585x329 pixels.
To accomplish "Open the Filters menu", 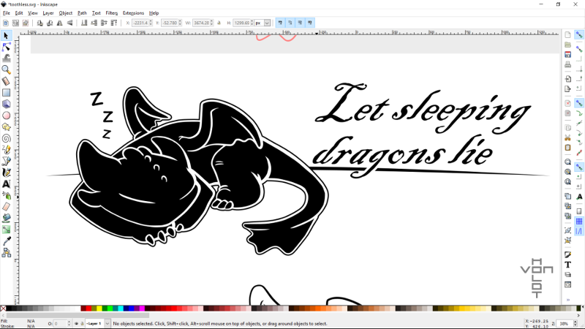I will [112, 13].
